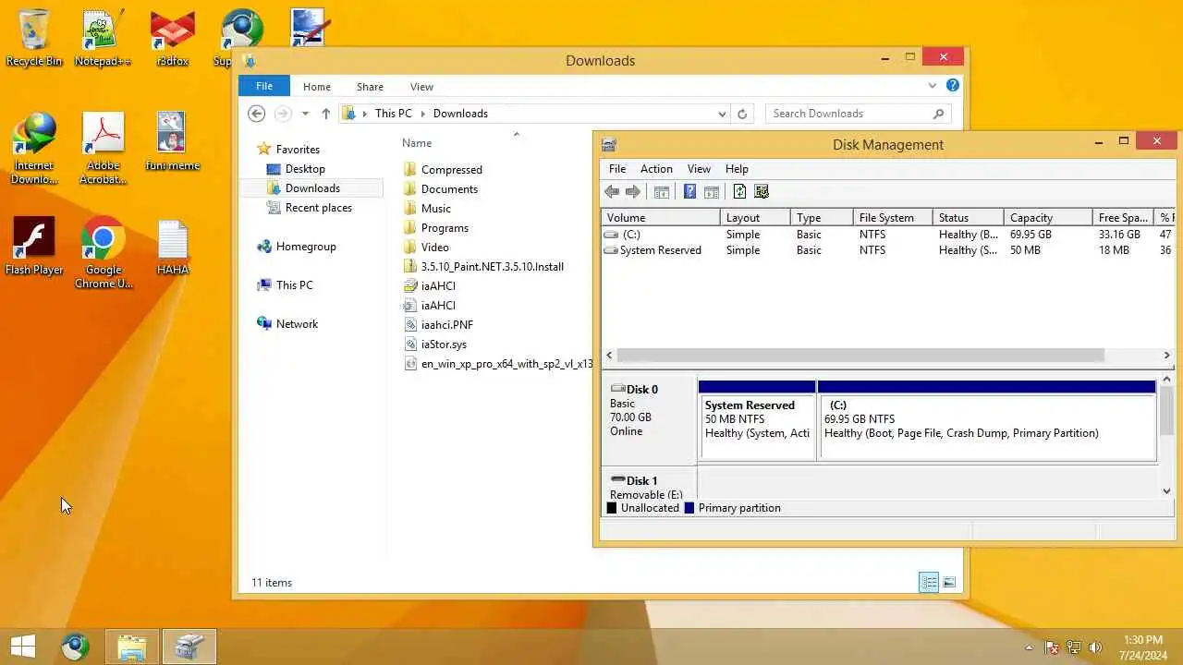Sort by Capacity column header

(1049, 218)
